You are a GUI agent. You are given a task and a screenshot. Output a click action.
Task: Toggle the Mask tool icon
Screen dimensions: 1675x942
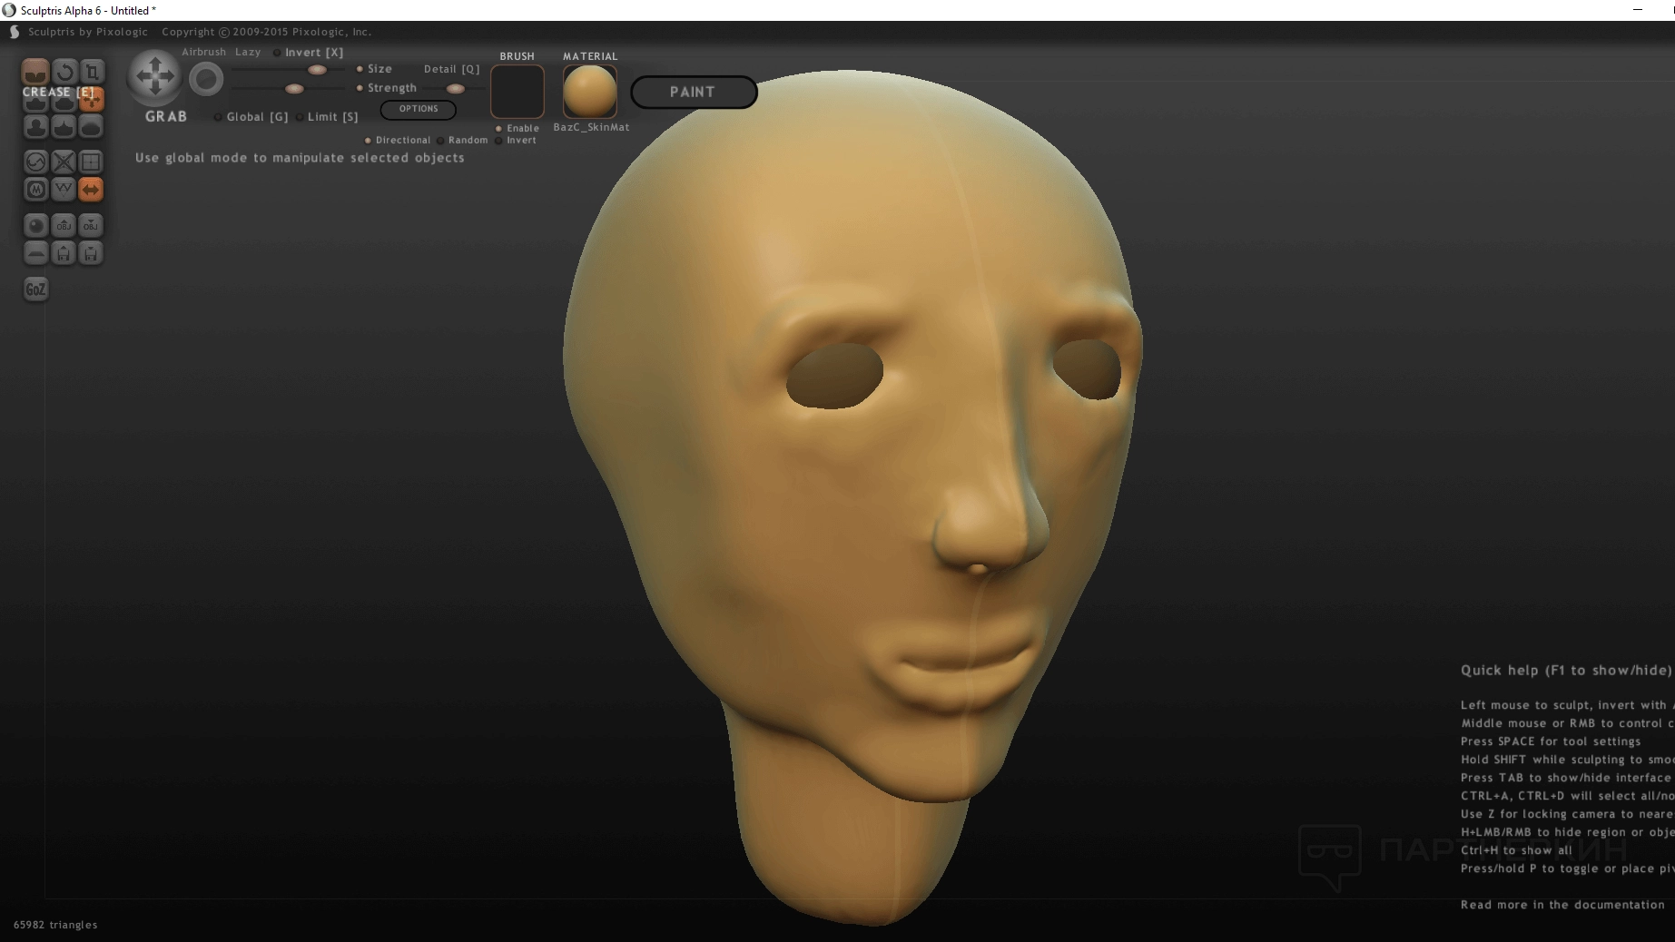click(35, 190)
